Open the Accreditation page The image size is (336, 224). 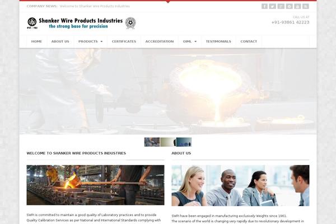160,41
